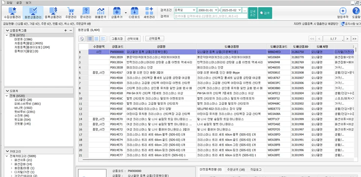Click the 공지사항 보기 icon button

pos(350,23)
